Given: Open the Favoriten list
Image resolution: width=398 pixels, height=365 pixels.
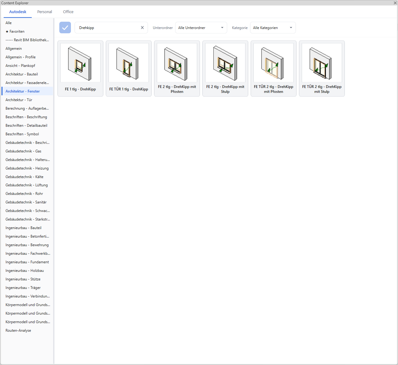Looking at the screenshot, I should (27, 31).
